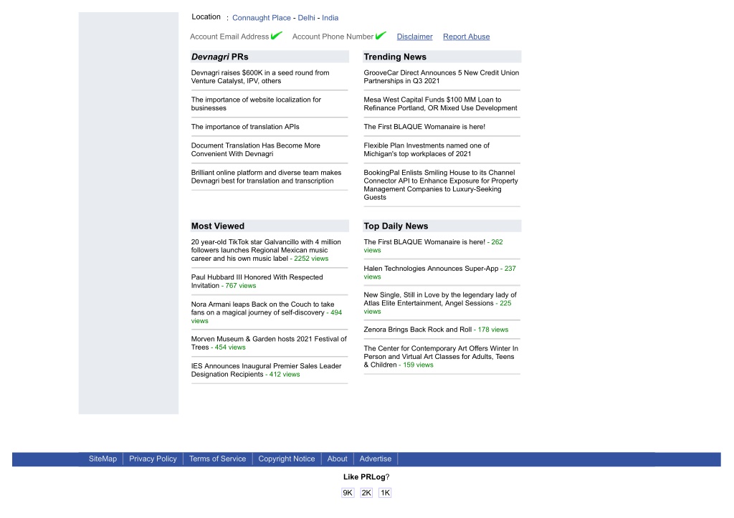Open the About footer link
This screenshot has width=734, height=518.
(x=337, y=459)
